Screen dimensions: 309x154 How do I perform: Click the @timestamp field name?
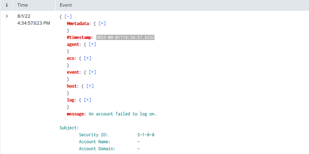tap(79, 38)
